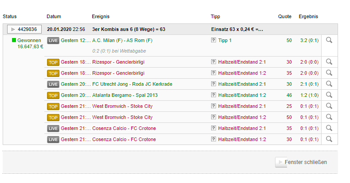Click TOP badge on Atalanta Bergamo row

53,95
